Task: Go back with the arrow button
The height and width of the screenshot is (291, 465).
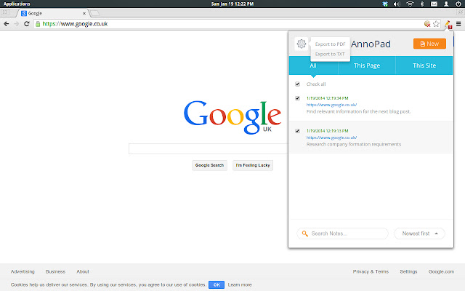Action: pos(7,24)
